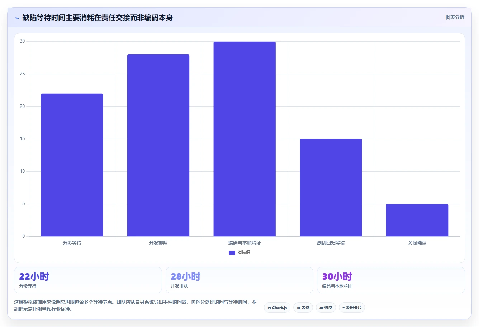Image resolution: width=479 pixels, height=327 pixels.
Task: Click the 分诊等待 x-axis label
Action: [x=72, y=243]
